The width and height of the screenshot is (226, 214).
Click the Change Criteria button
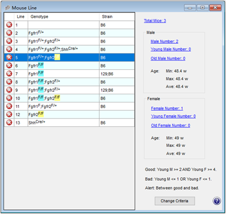point(174,201)
